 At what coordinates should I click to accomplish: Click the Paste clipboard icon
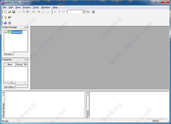click(x=28, y=12)
